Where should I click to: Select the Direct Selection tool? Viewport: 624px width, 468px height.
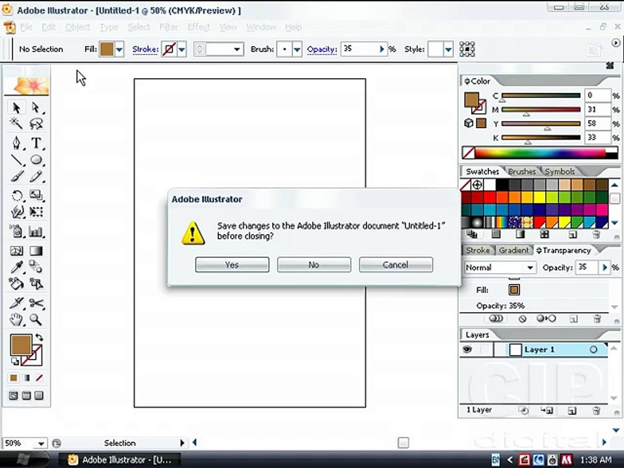(36, 107)
